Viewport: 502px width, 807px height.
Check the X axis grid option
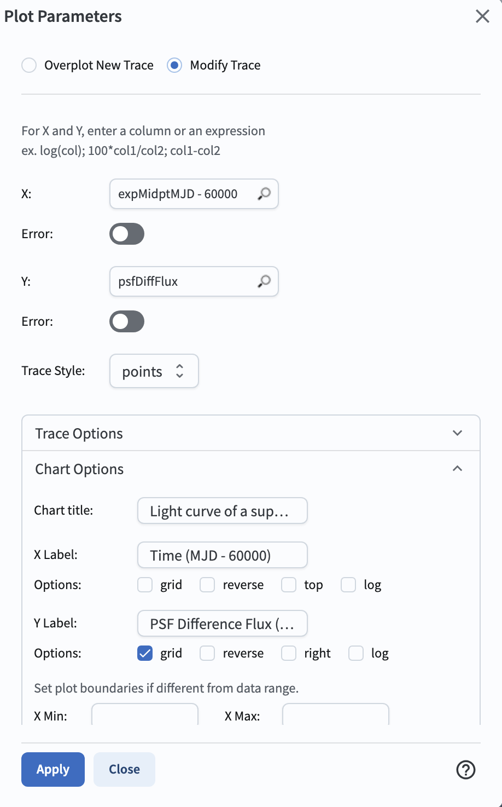[145, 585]
